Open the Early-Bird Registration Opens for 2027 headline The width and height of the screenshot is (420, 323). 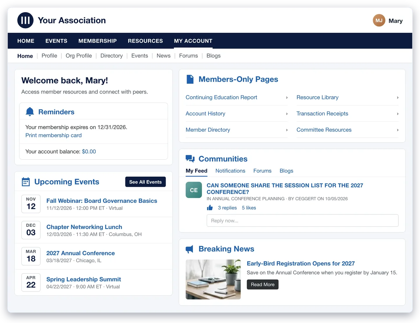pyautogui.click(x=301, y=264)
